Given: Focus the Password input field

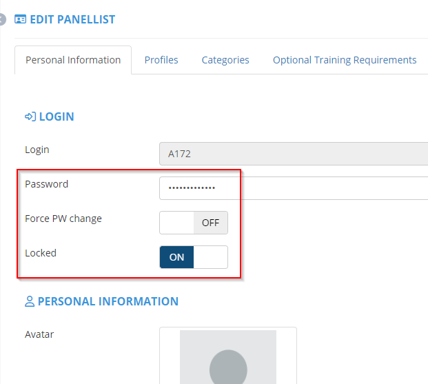Looking at the screenshot, I should click(x=293, y=188).
